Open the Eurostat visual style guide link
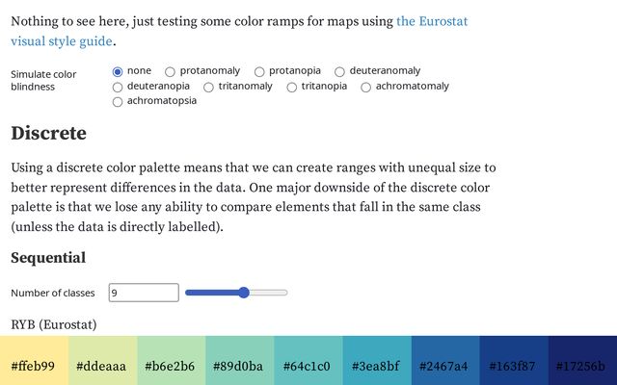The width and height of the screenshot is (617, 385). click(433, 20)
